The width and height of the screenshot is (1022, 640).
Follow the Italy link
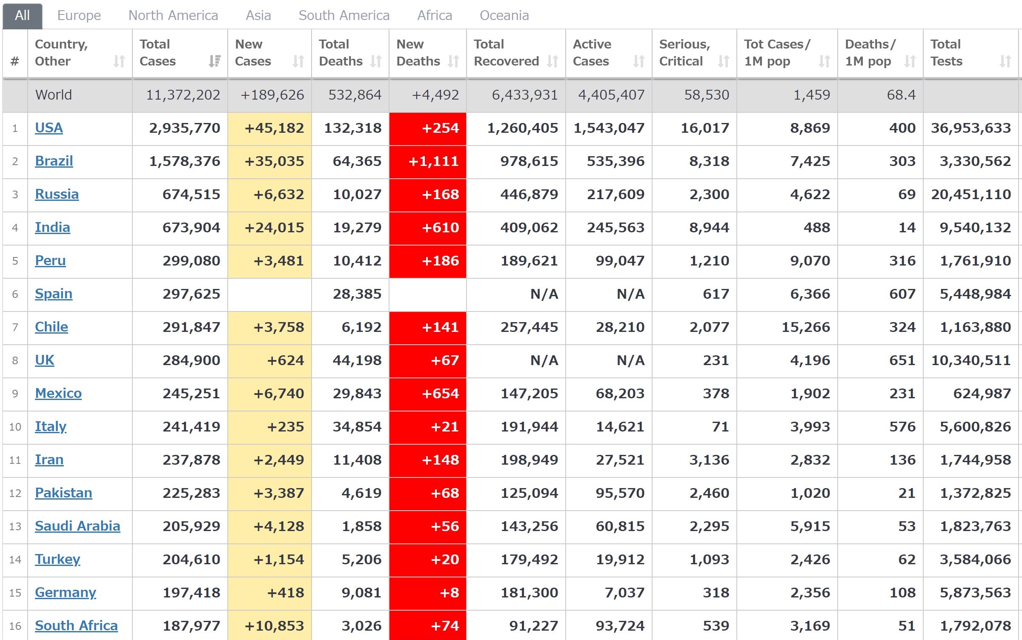51,426
